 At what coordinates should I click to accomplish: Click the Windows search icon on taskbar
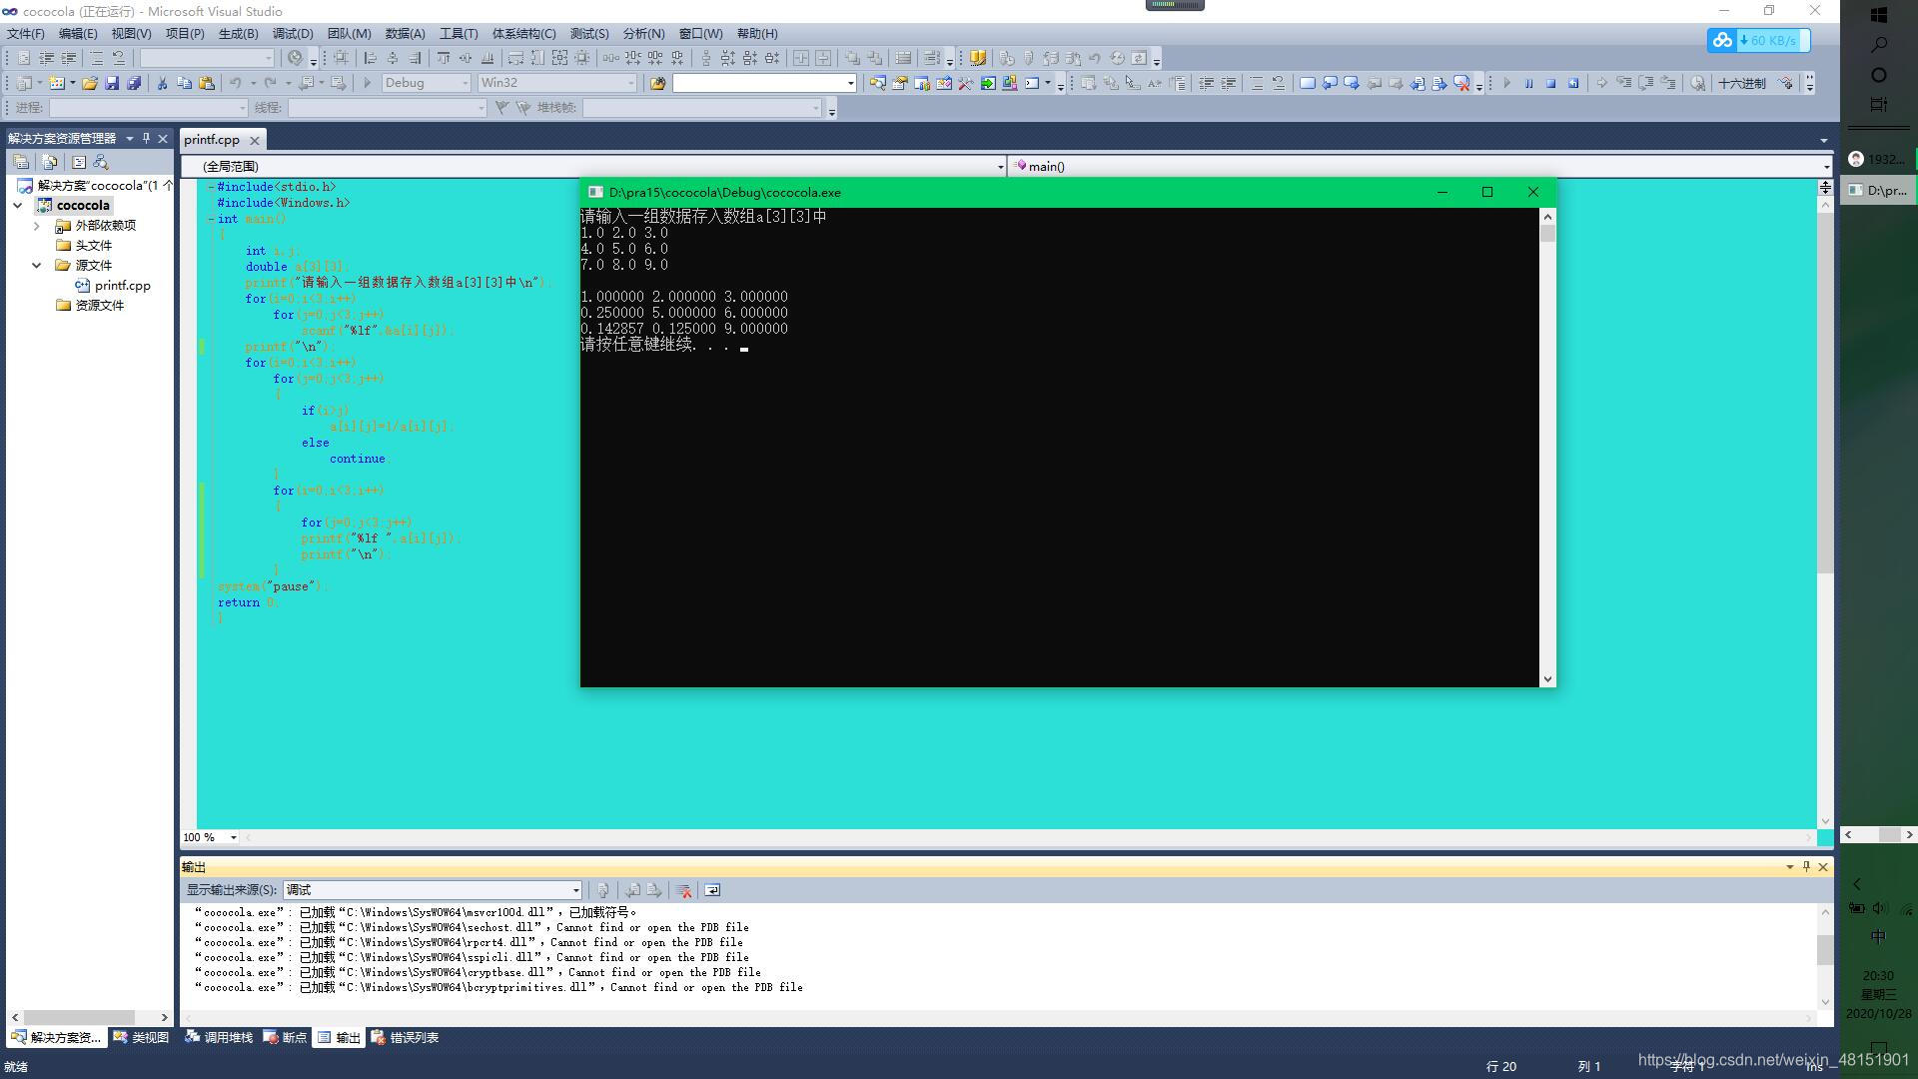click(x=1878, y=45)
